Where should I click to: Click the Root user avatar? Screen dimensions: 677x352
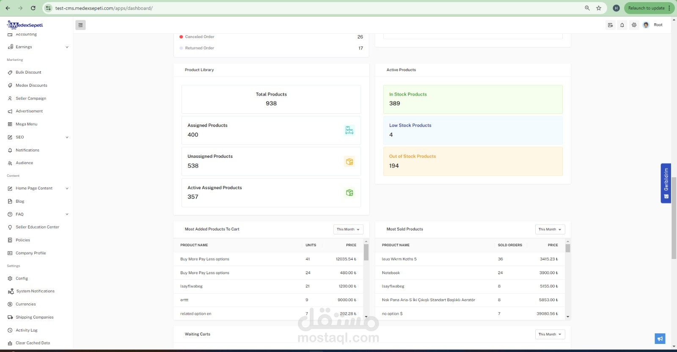pyautogui.click(x=646, y=25)
